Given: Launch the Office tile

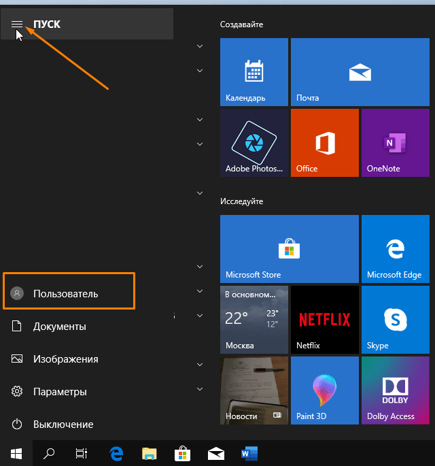Looking at the screenshot, I should point(324,143).
